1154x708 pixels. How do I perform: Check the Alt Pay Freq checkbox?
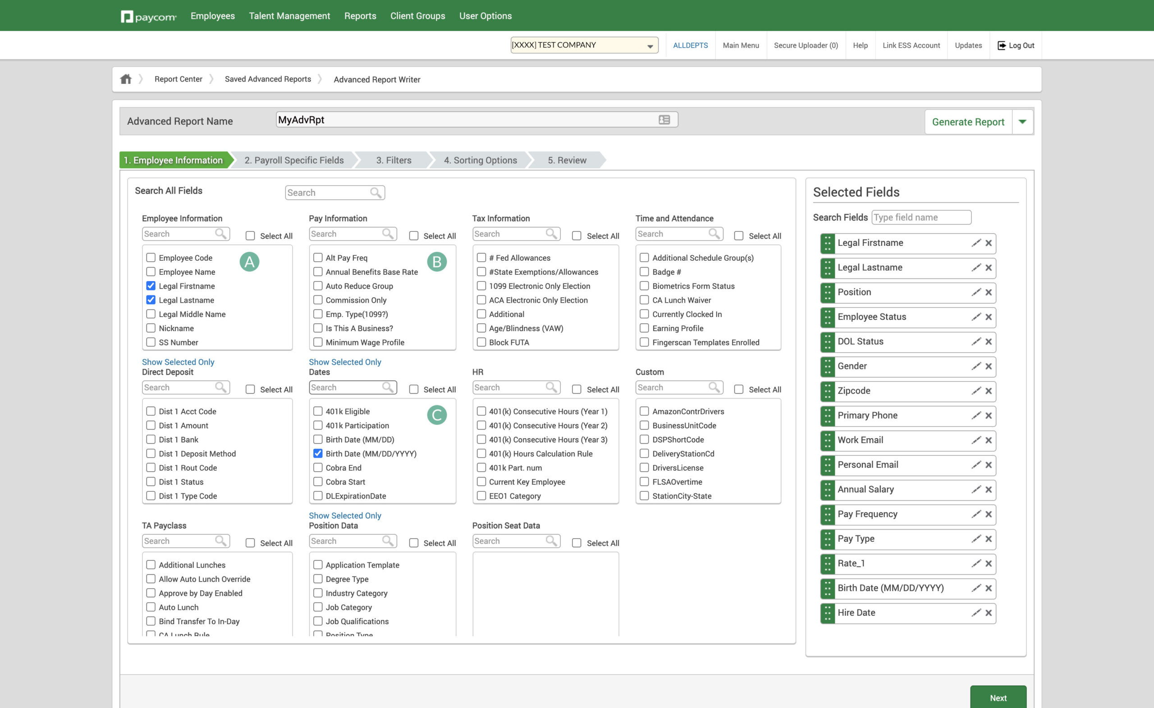(x=318, y=258)
